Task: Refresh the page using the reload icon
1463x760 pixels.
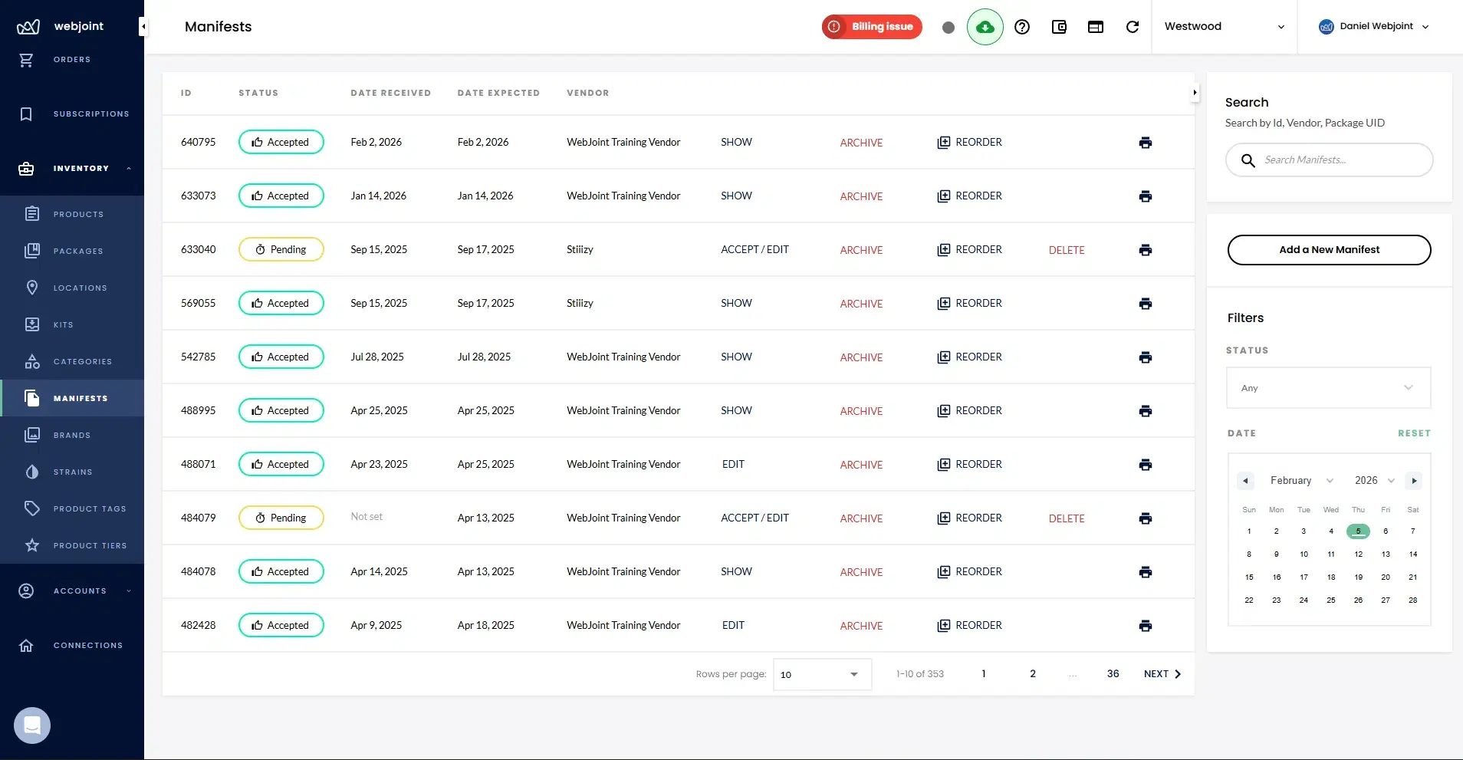Action: pos(1133,27)
